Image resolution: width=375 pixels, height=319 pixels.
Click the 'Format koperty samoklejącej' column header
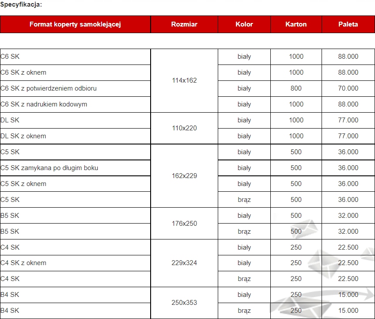(75, 24)
